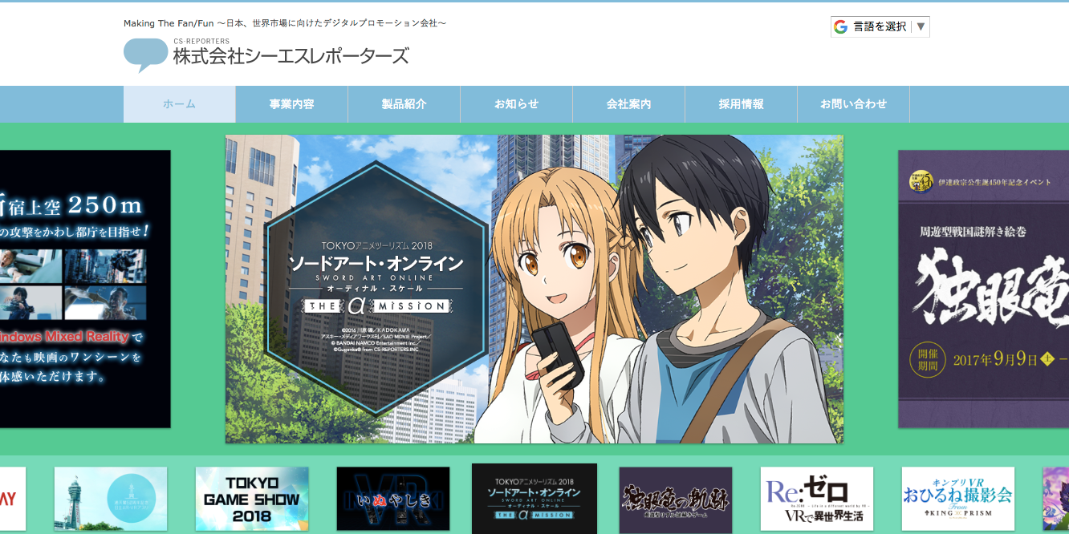Select the いぬやしき VR thumbnail

[393, 499]
